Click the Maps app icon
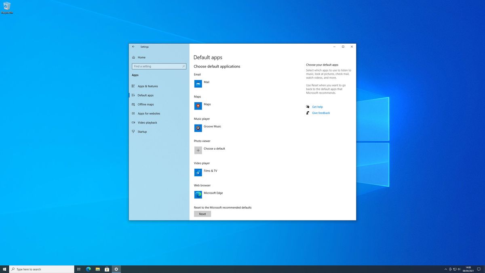 [198, 106]
